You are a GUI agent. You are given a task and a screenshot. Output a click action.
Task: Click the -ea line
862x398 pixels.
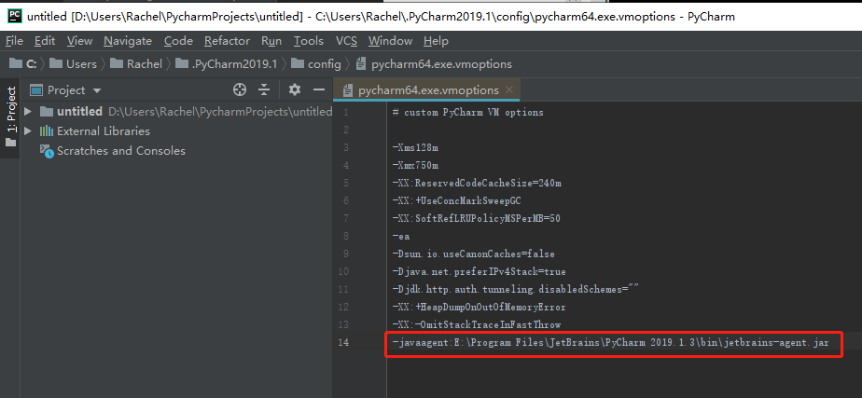pos(401,236)
